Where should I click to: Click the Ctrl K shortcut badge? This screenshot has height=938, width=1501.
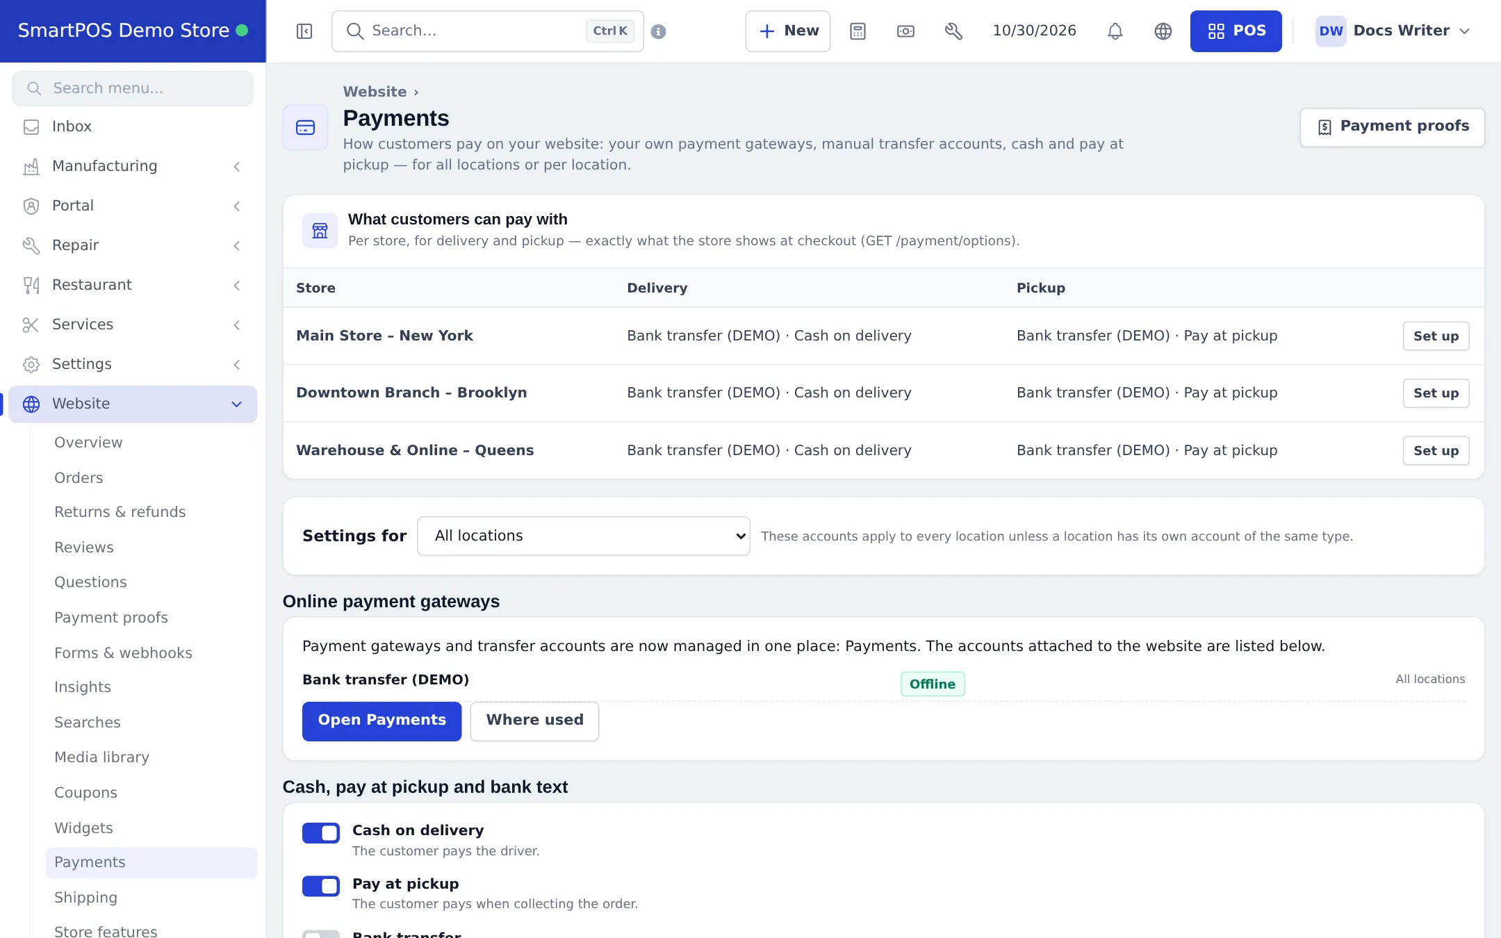(x=610, y=31)
